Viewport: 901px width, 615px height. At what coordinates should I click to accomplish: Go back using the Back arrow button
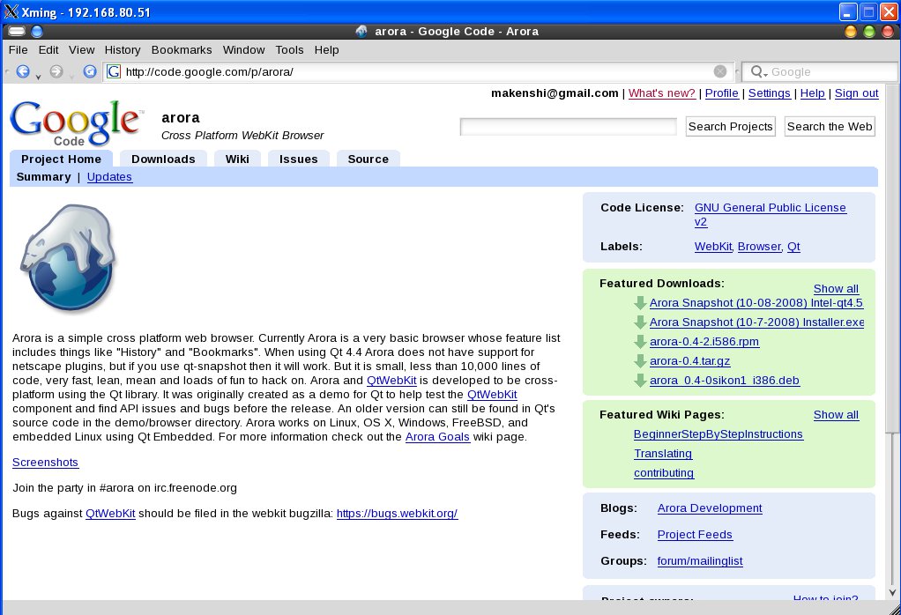click(22, 71)
